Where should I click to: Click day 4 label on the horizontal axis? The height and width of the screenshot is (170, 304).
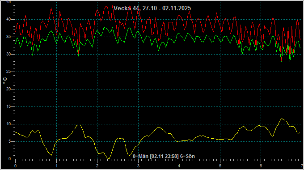click(x=179, y=166)
